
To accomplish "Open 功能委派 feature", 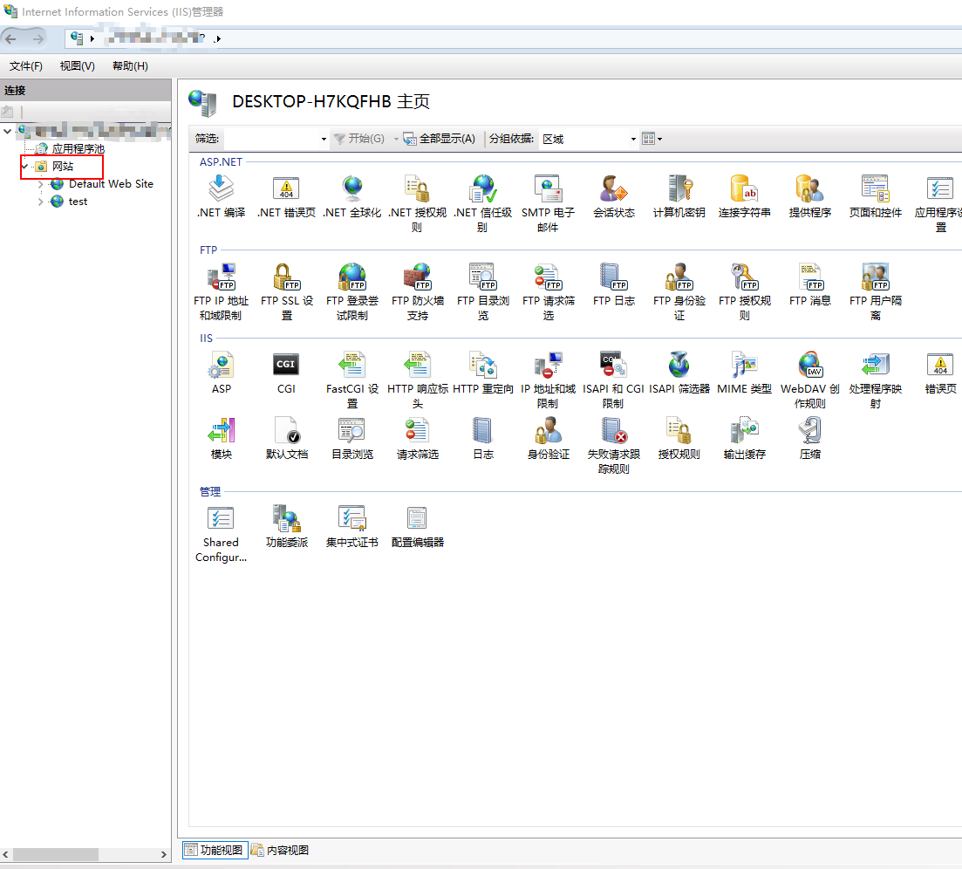I will (287, 527).
